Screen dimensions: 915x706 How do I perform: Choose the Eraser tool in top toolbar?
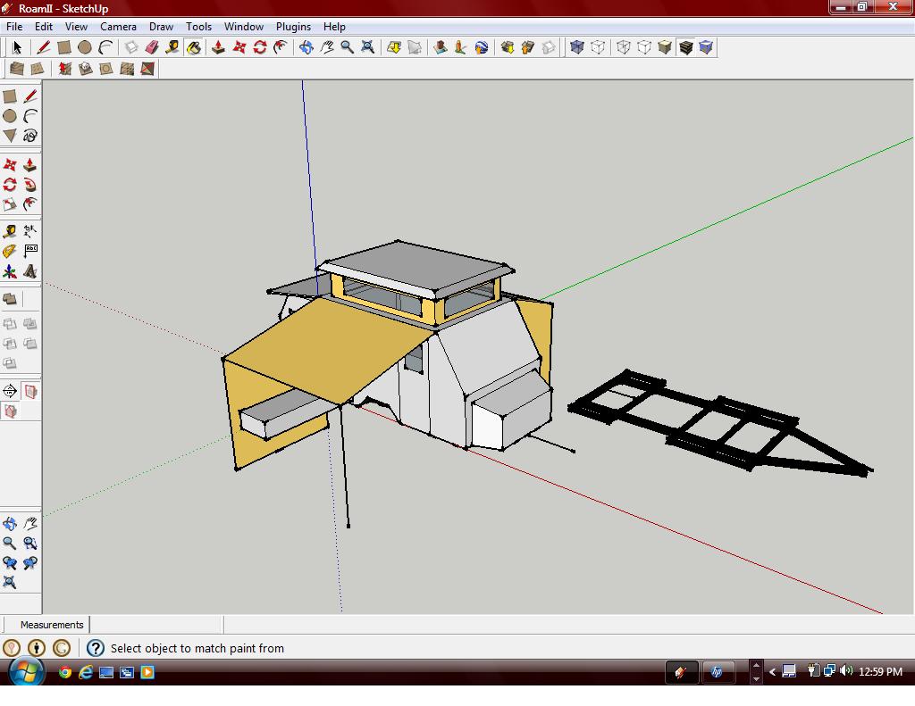click(152, 47)
